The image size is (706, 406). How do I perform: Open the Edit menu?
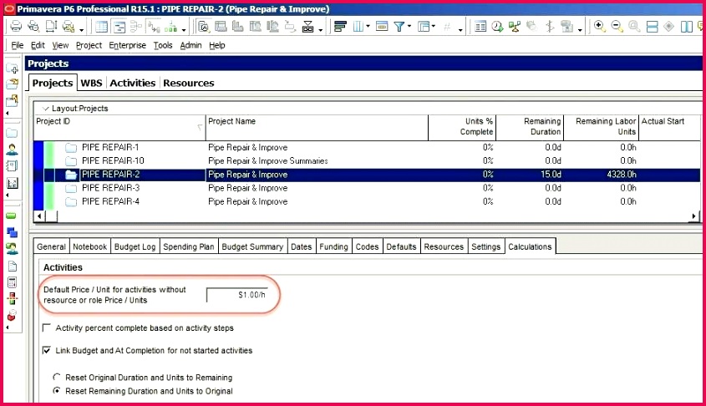pyautogui.click(x=38, y=45)
